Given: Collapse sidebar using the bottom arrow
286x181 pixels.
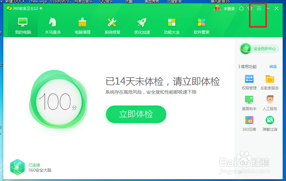Looking at the screenshot, I should click(x=240, y=172).
